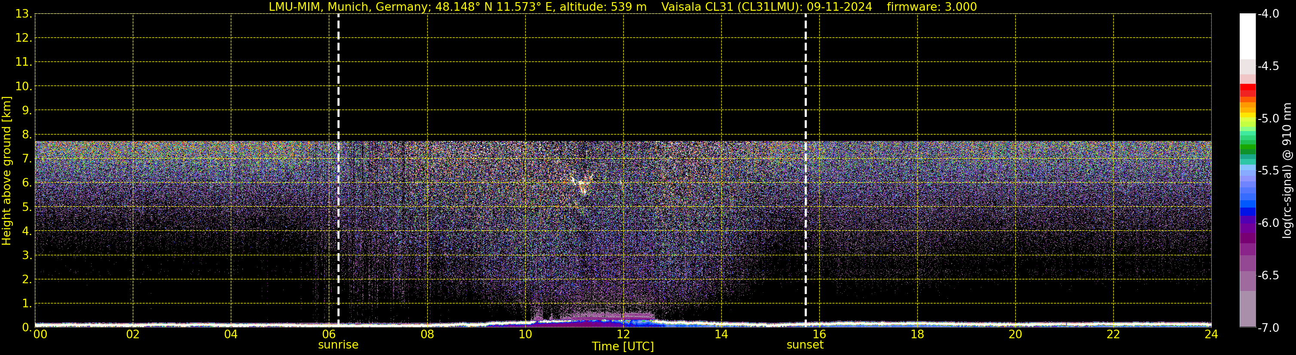Click the '9.' height axis tick label
Viewport: 1296px width, 355px height.
coord(27,110)
